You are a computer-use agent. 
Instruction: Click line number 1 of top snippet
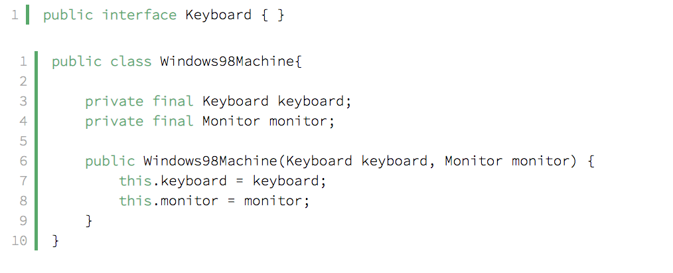[x=15, y=15]
